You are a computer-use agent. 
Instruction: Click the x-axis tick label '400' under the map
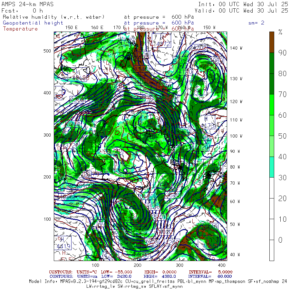(222, 266)
